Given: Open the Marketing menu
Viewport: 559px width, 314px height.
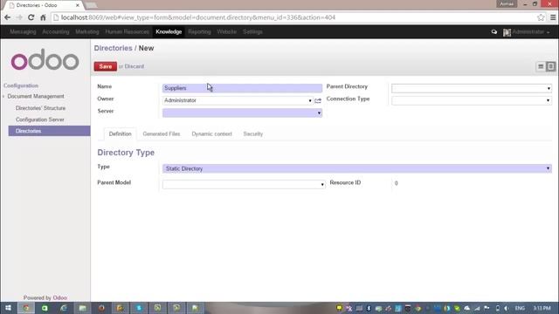Looking at the screenshot, I should tap(87, 31).
